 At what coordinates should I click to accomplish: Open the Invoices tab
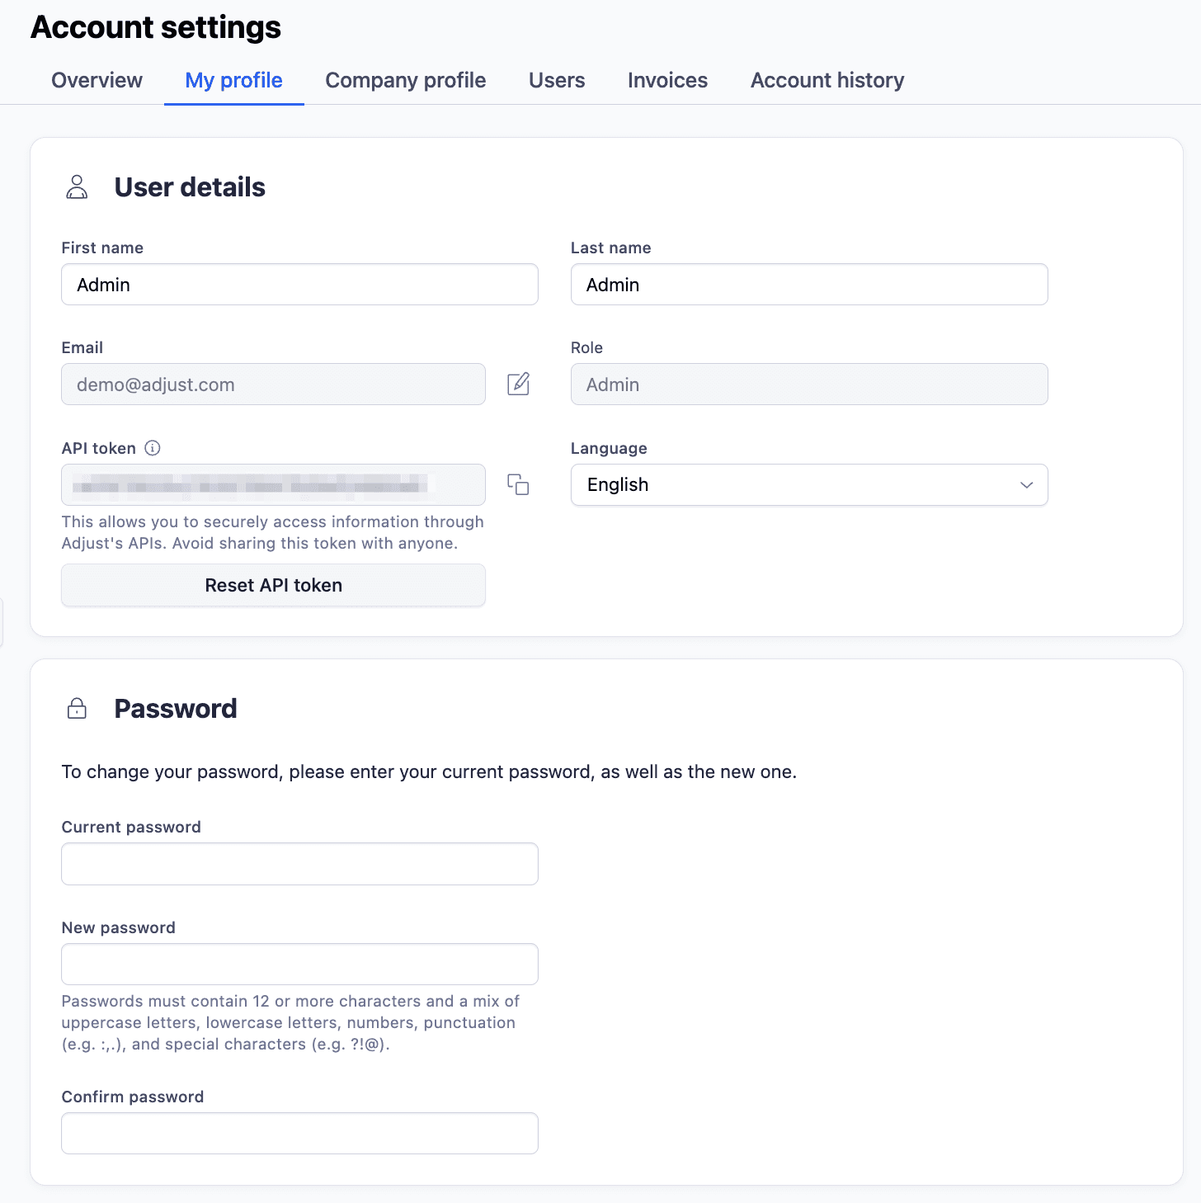click(x=667, y=80)
